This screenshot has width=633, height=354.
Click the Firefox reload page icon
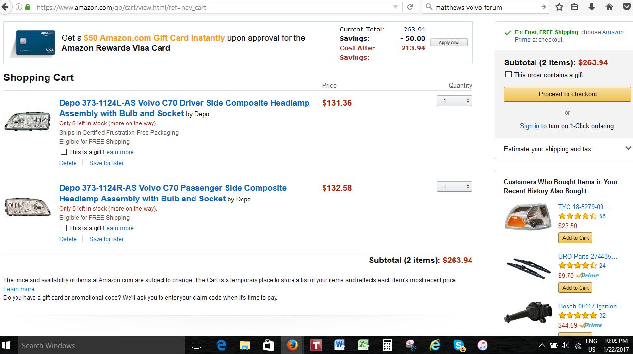pyautogui.click(x=410, y=7)
